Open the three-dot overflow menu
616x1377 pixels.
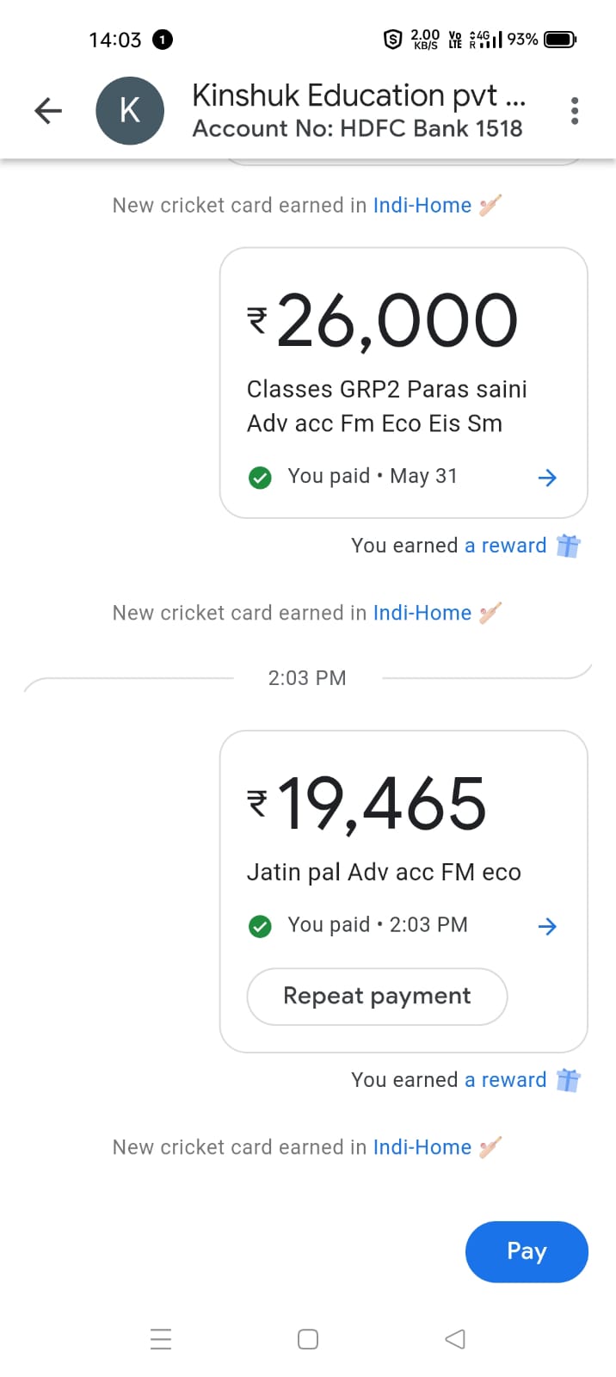[575, 111]
